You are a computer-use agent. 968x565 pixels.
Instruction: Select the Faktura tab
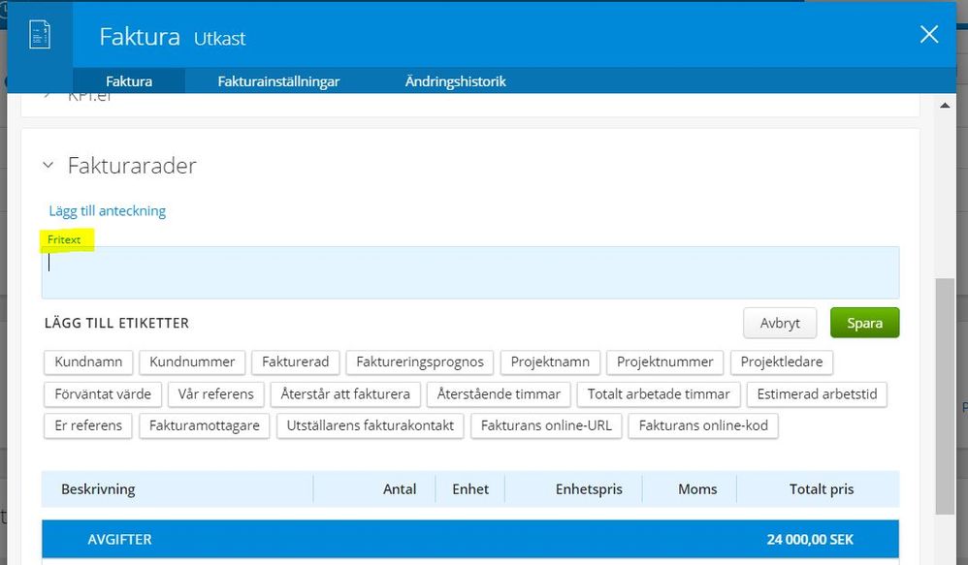click(x=129, y=81)
